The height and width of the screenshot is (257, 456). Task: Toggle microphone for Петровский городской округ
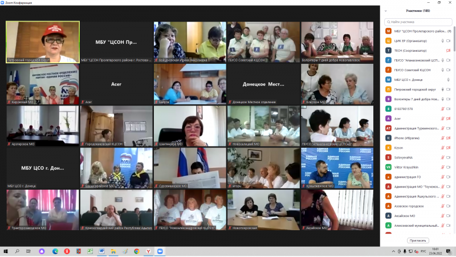point(442,89)
